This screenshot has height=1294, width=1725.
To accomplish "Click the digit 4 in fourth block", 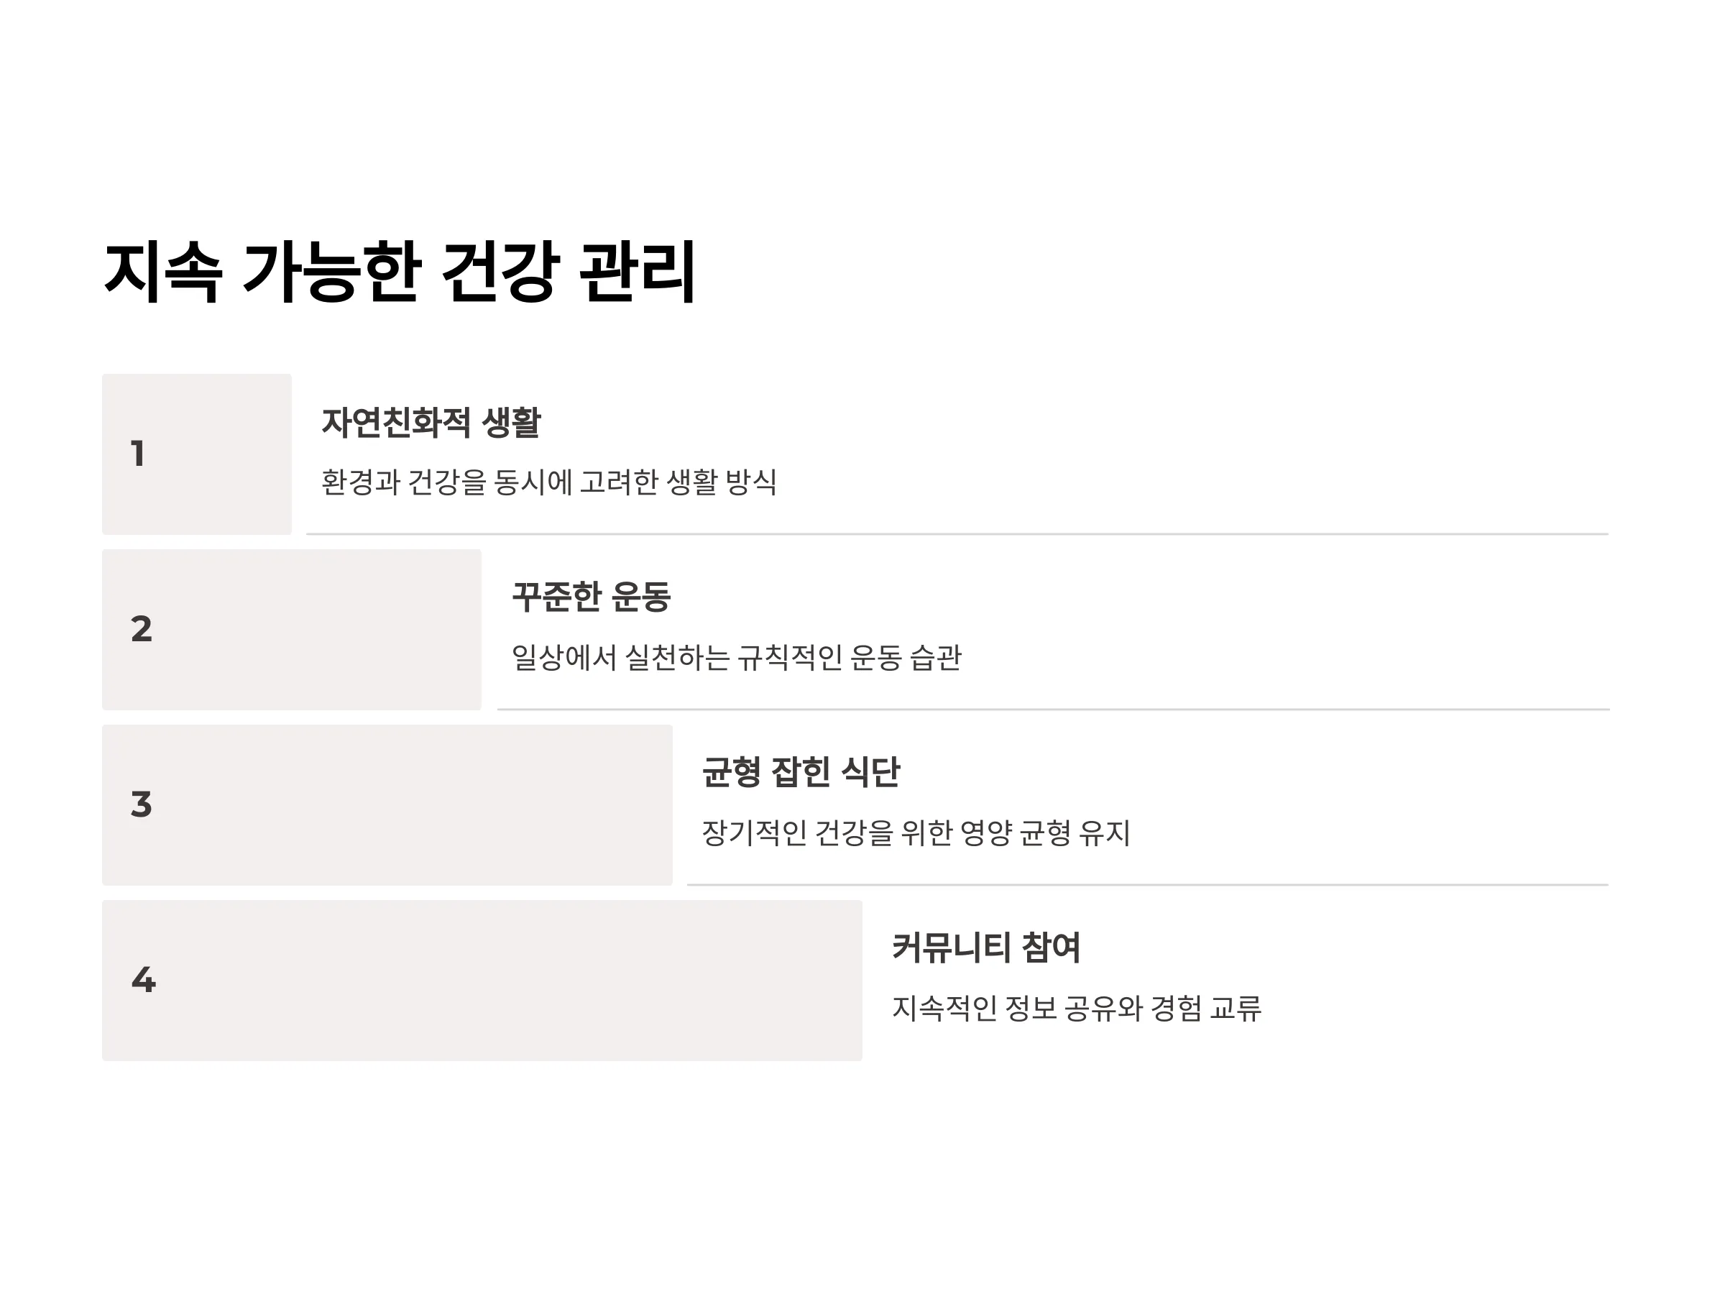I will pos(144,981).
